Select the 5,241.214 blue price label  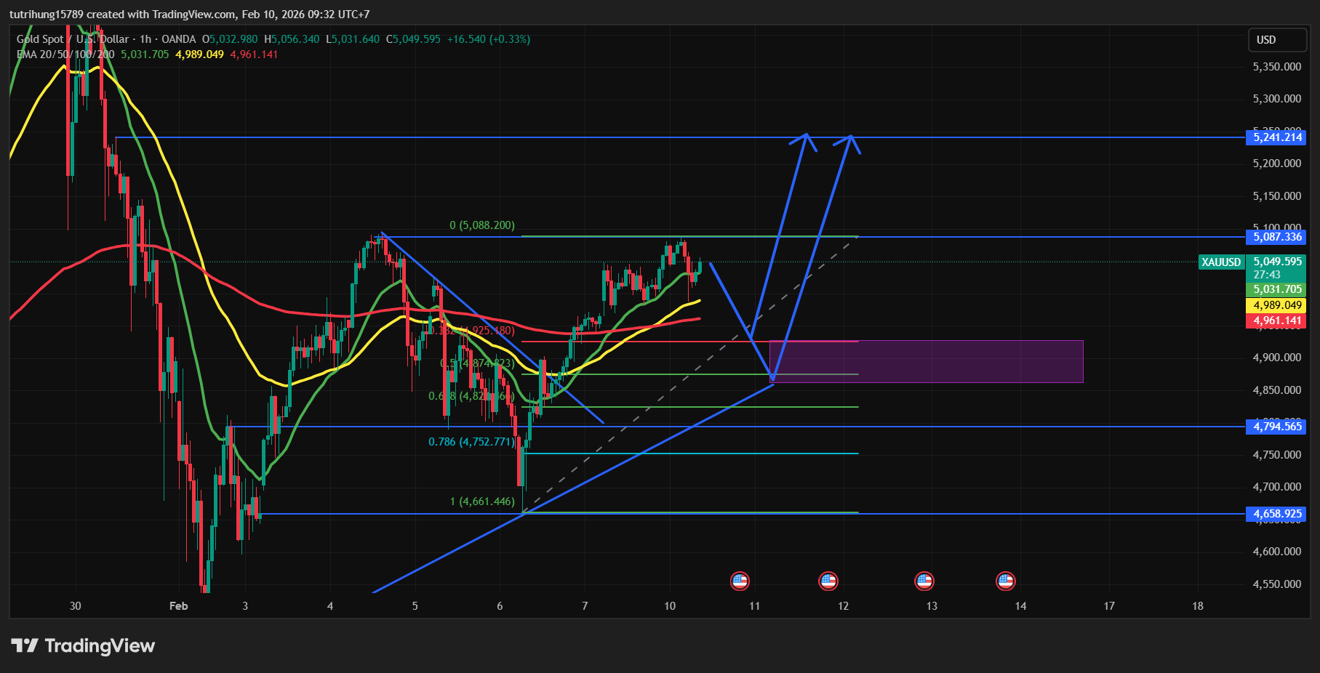coord(1276,137)
